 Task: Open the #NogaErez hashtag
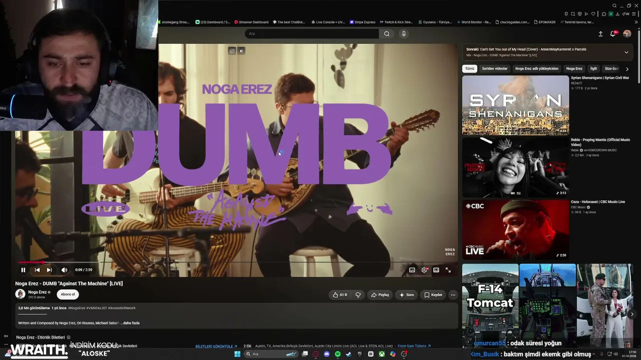(77, 308)
